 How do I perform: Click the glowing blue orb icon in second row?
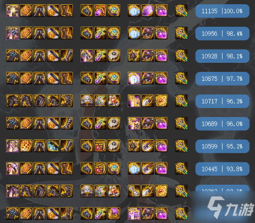(134, 33)
